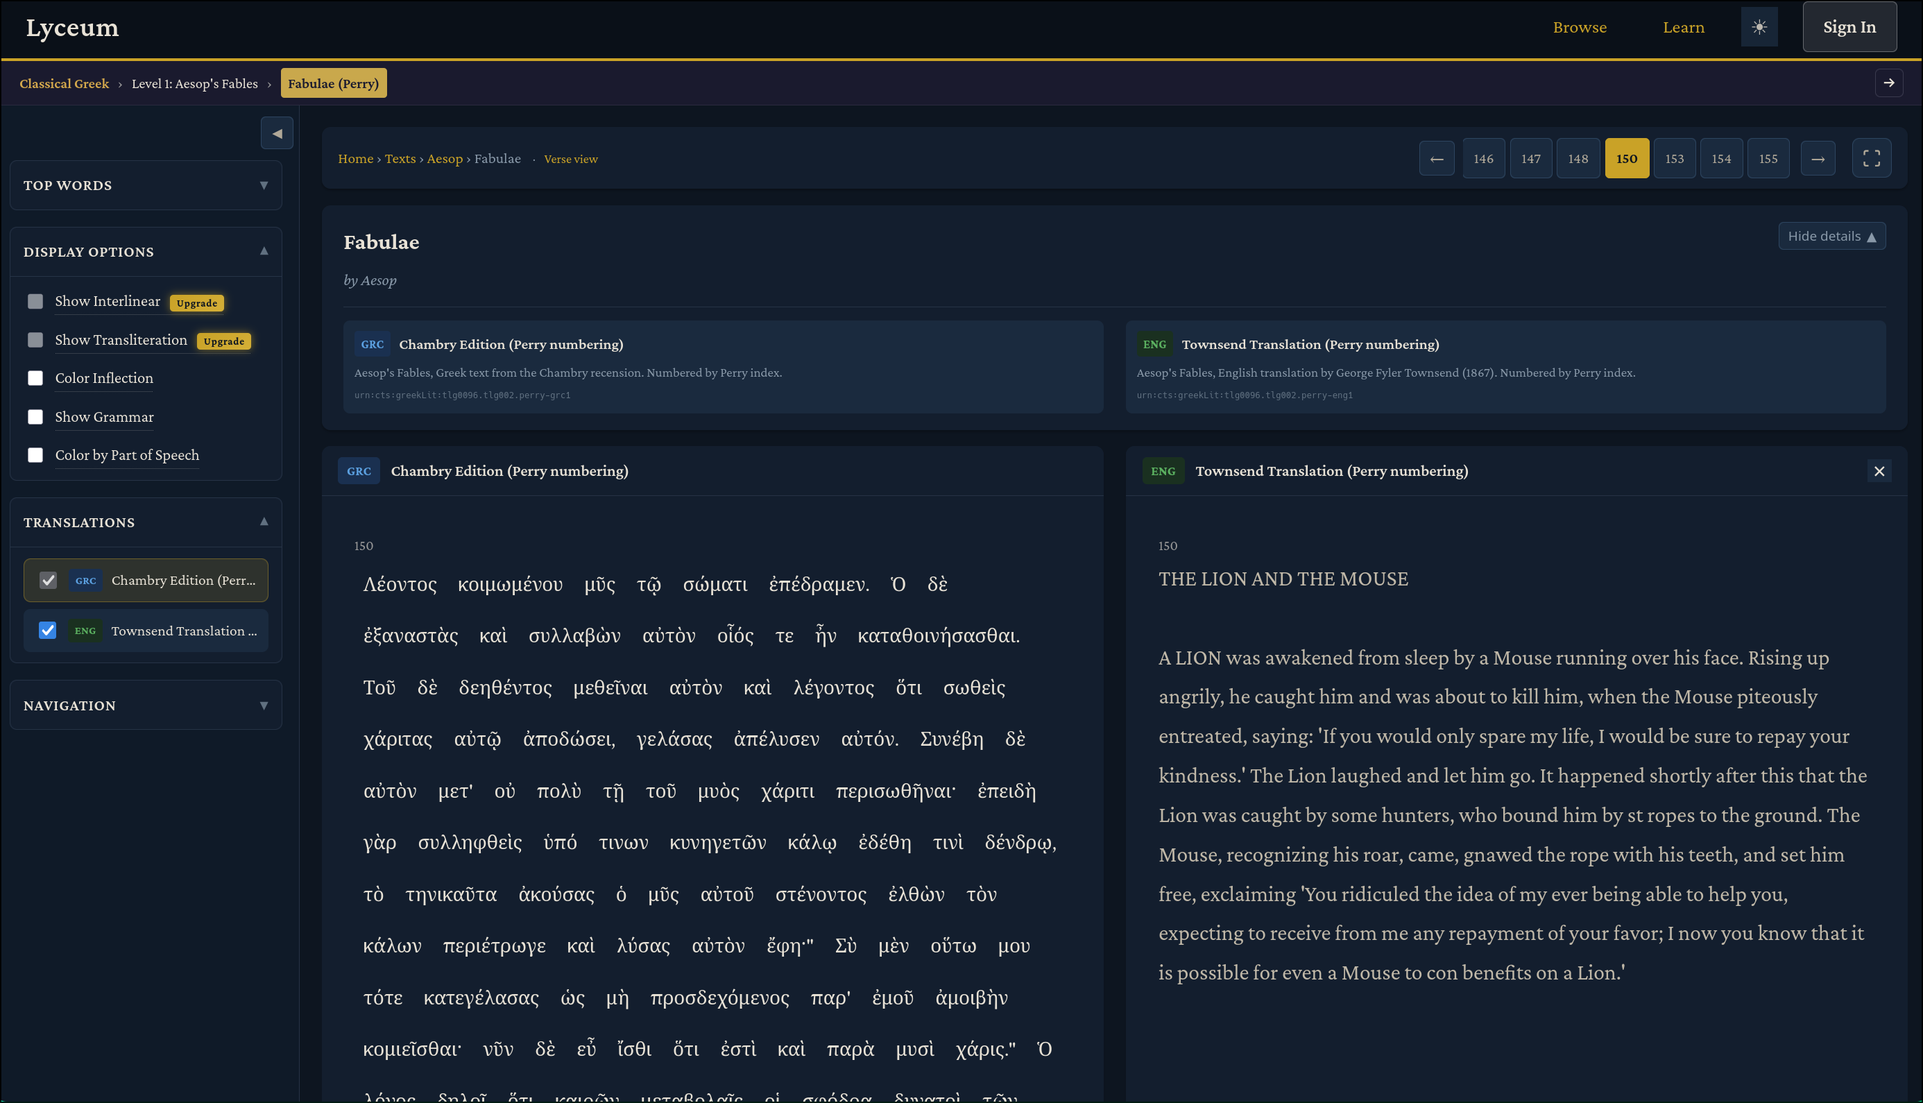Image resolution: width=1923 pixels, height=1103 pixels.
Task: Enable Color by Part of Speech
Action: coord(35,455)
